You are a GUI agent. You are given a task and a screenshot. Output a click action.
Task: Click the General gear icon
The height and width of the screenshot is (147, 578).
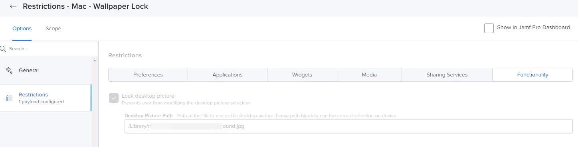coord(9,71)
